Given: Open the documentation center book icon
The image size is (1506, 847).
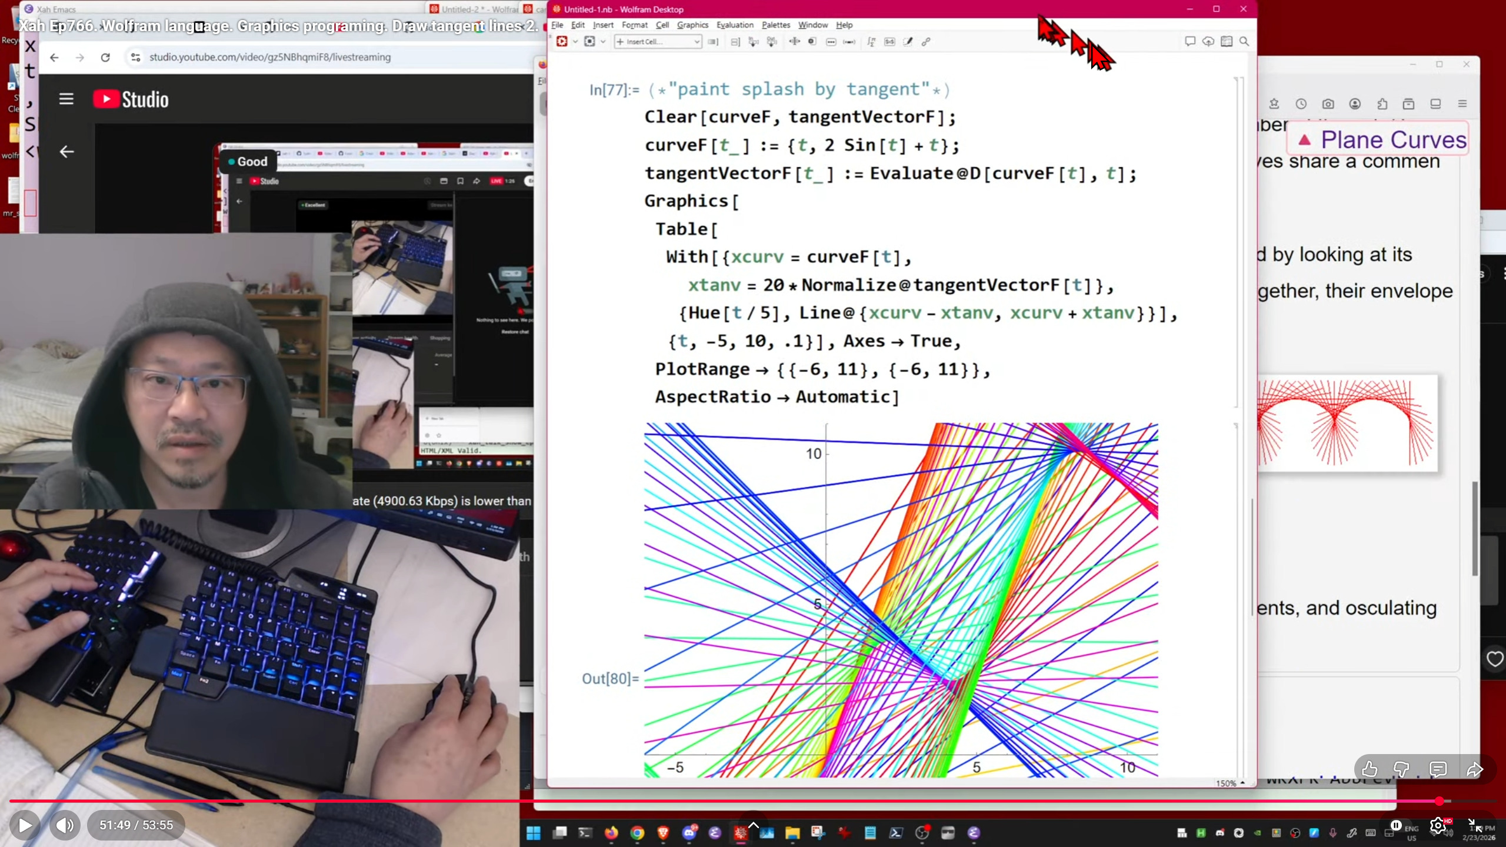Looking at the screenshot, I should (x=1226, y=42).
